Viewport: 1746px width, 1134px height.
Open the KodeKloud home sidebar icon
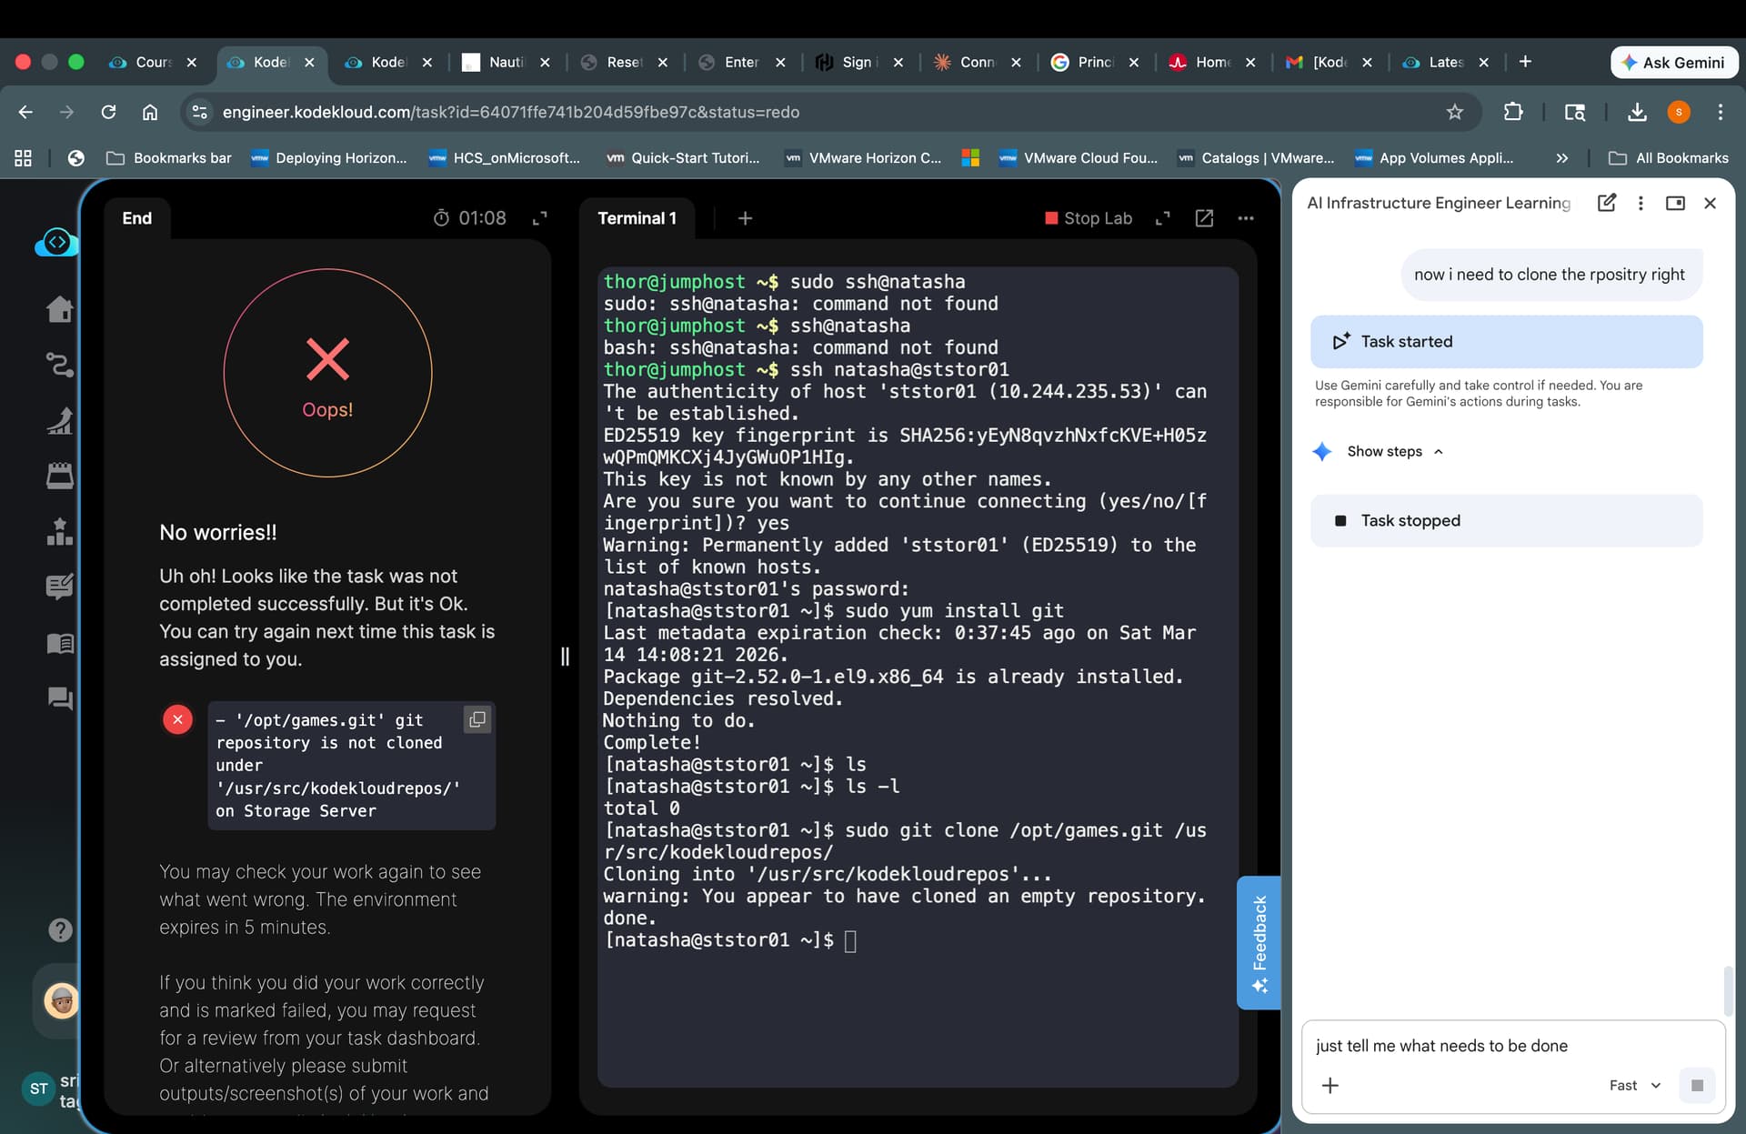60,309
